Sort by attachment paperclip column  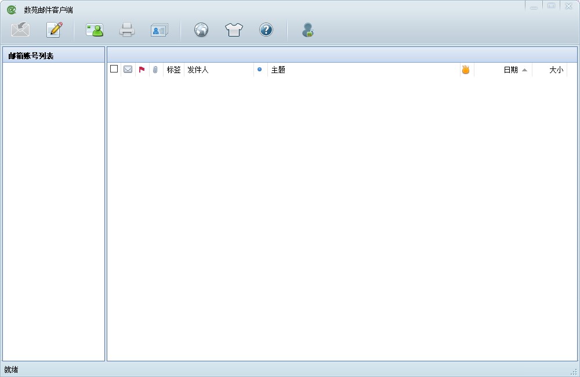point(155,69)
